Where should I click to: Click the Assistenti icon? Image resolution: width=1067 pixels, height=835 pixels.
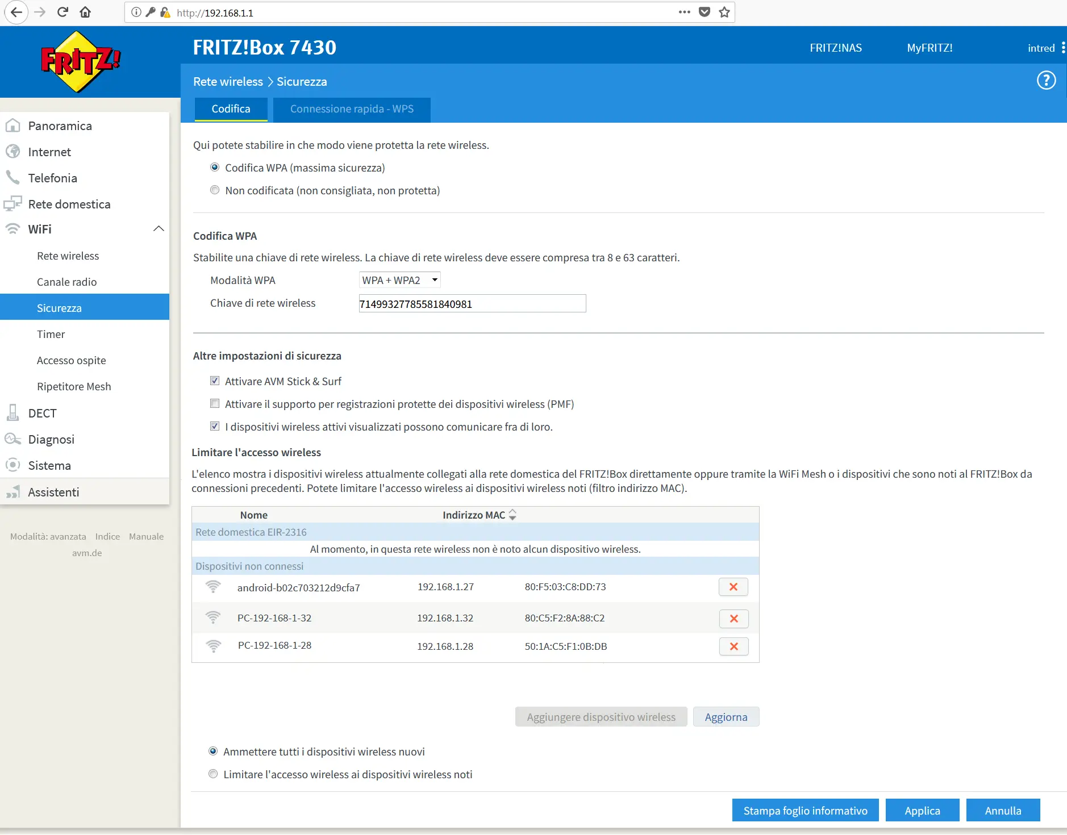(12, 492)
